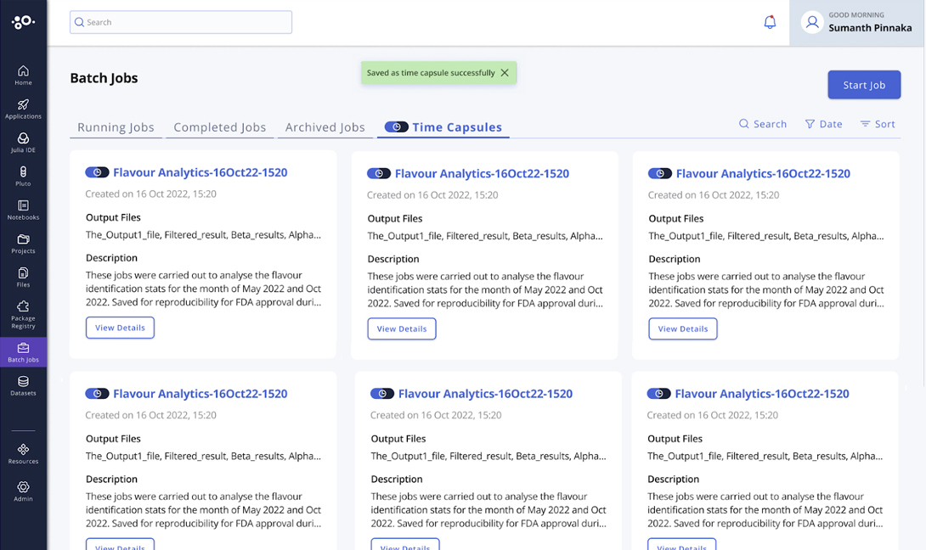Switch to the Archived Jobs tab
The width and height of the screenshot is (926, 550).
point(325,127)
